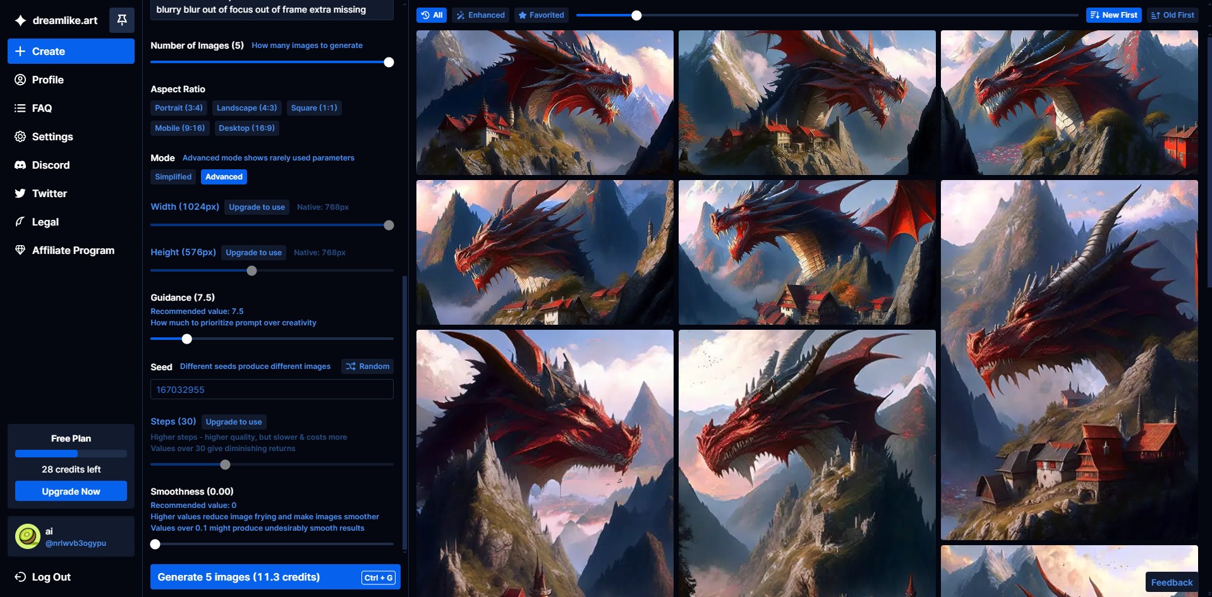This screenshot has width=1212, height=597.
Task: Sort images by New First
Action: point(1113,15)
